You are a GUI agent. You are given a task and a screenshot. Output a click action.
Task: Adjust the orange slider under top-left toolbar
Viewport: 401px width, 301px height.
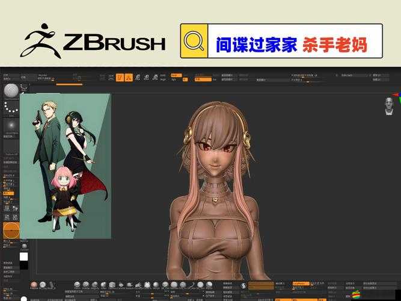click(x=69, y=84)
